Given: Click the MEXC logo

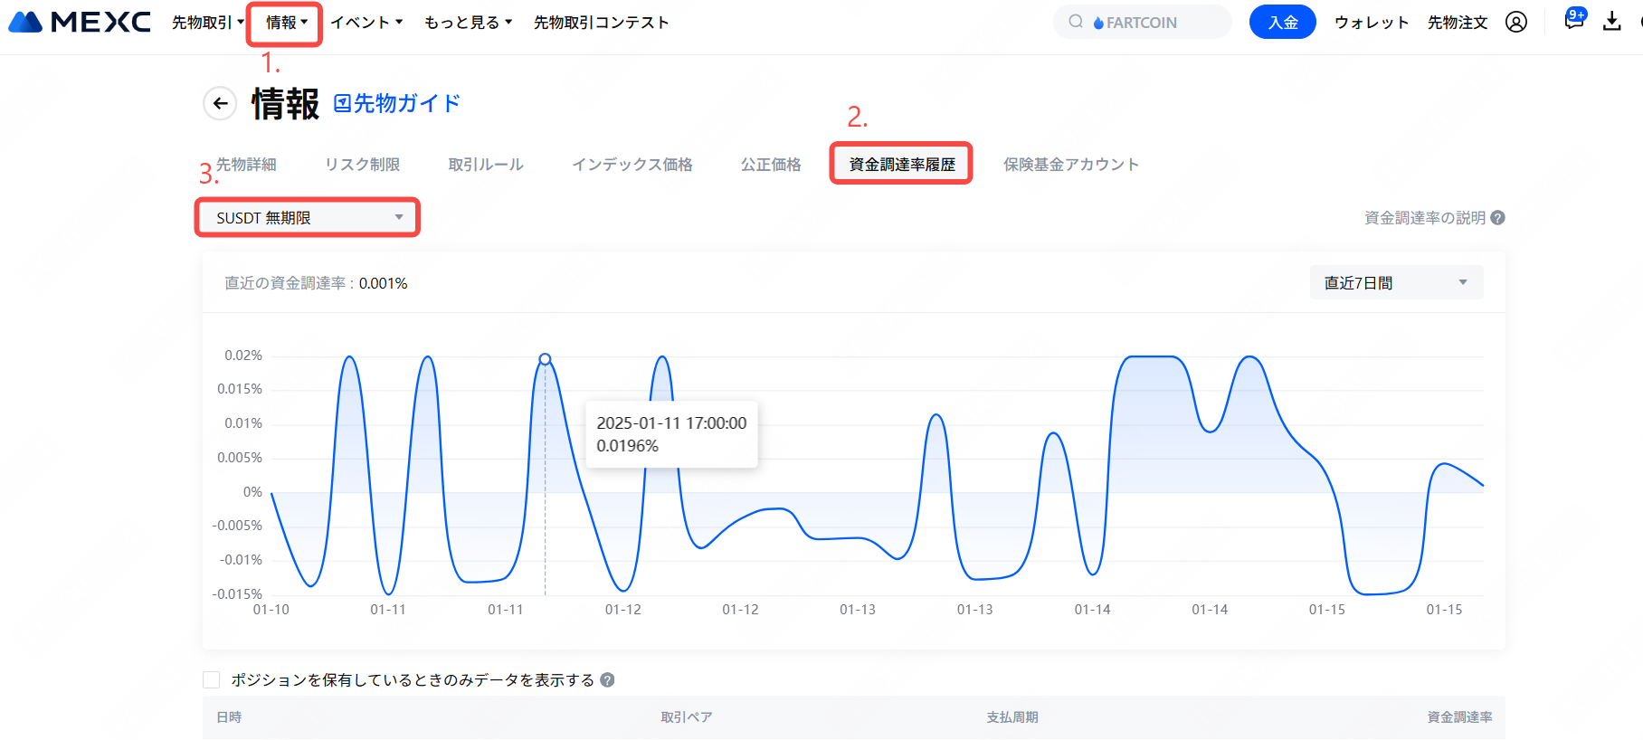Looking at the screenshot, I should (x=80, y=22).
